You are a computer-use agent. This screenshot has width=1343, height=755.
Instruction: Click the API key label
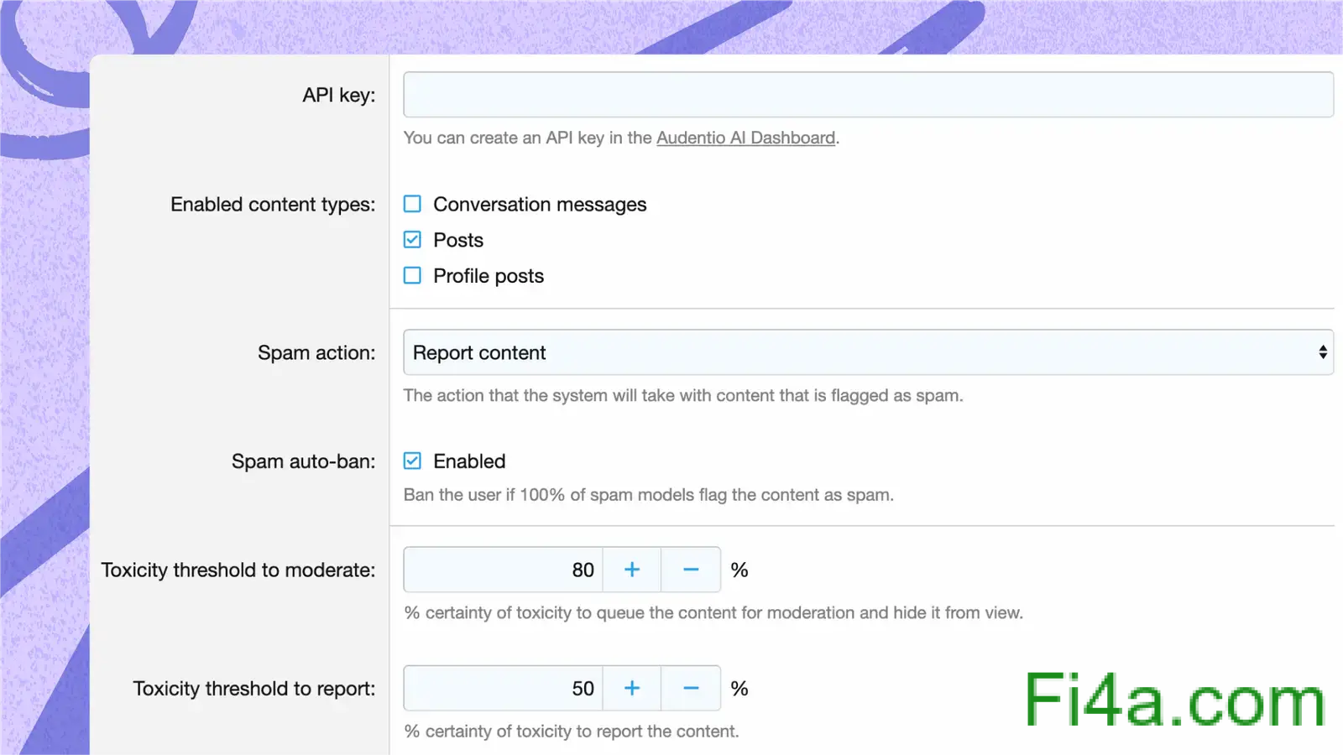[x=338, y=95]
